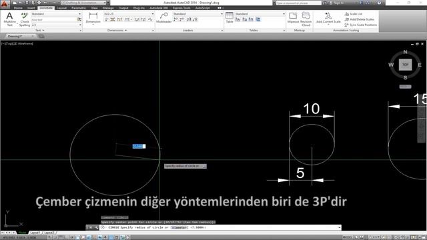Select the Revision Cloud tool
This screenshot has height=240, width=427.
pos(306,19)
